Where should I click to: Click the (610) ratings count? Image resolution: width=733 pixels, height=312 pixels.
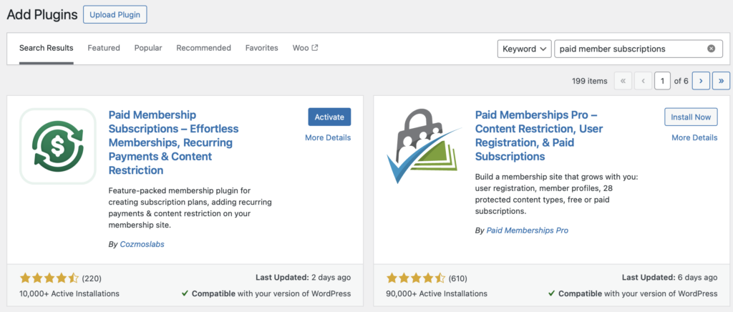point(458,278)
